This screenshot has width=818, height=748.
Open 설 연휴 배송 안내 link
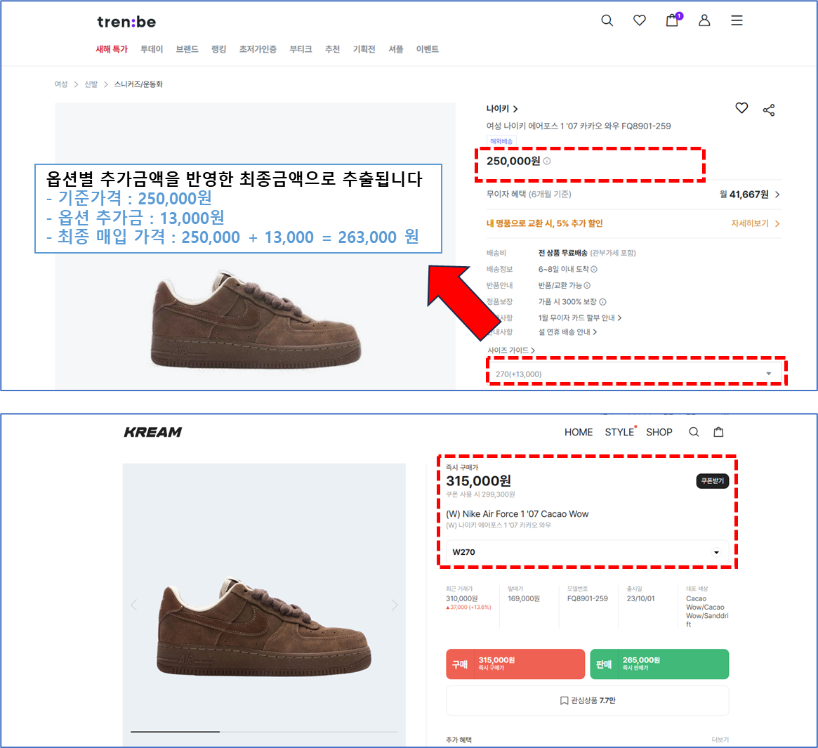point(567,332)
